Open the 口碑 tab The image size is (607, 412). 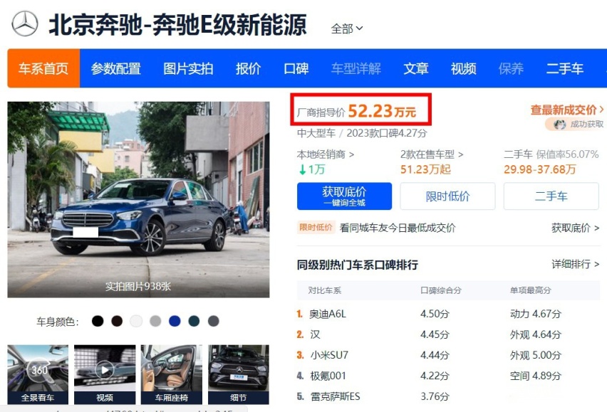tap(296, 68)
